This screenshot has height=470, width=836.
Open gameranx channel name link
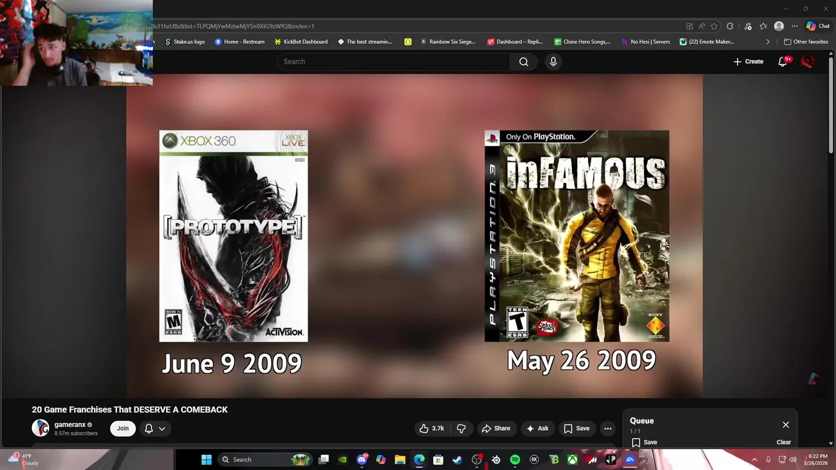tap(70, 424)
